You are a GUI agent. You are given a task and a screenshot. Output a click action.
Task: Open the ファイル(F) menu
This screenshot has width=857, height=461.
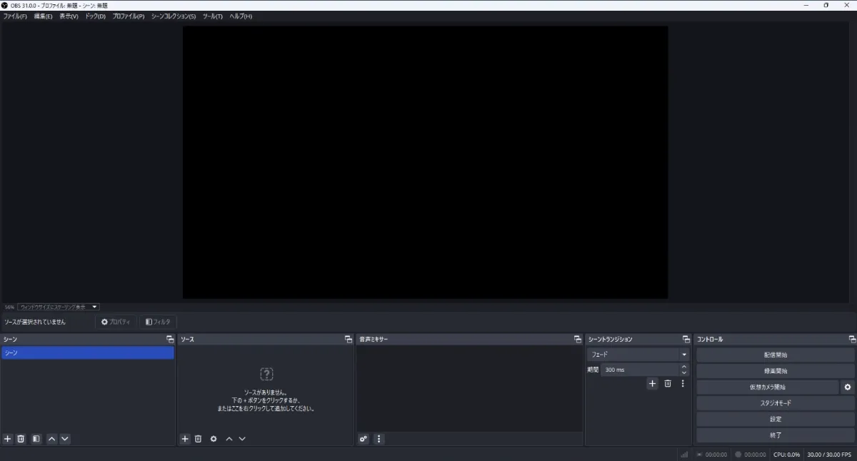point(15,16)
